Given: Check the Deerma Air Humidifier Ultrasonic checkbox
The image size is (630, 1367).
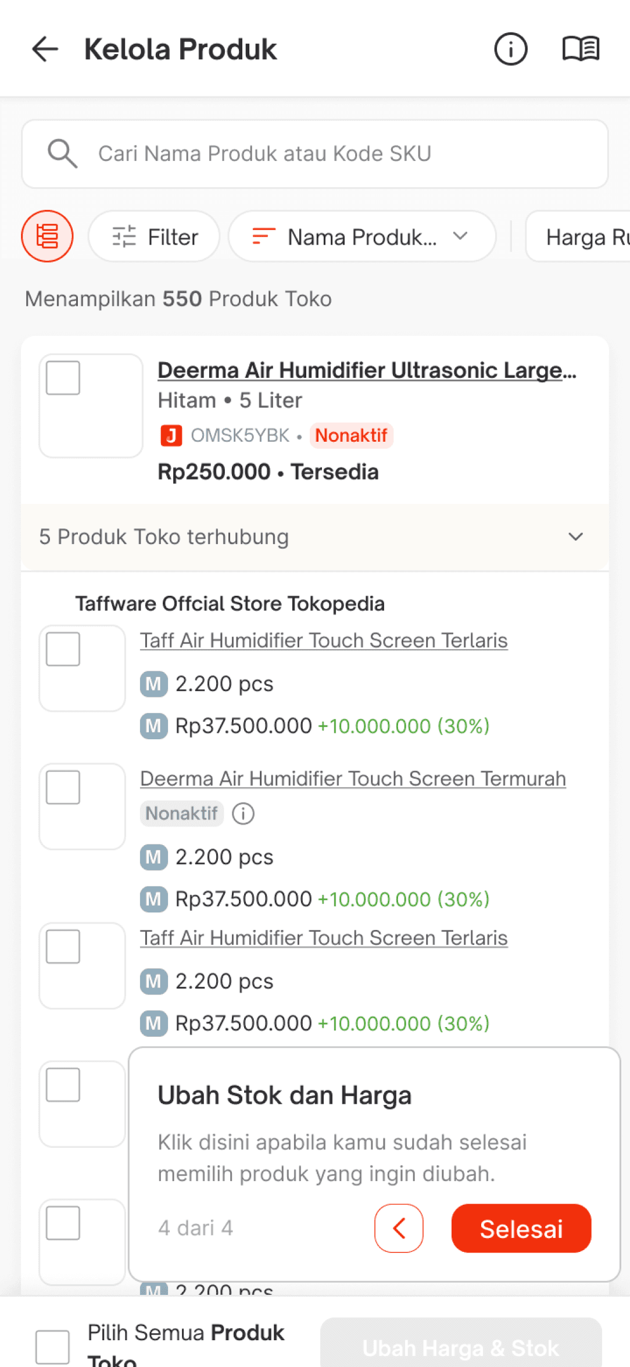Looking at the screenshot, I should (63, 378).
